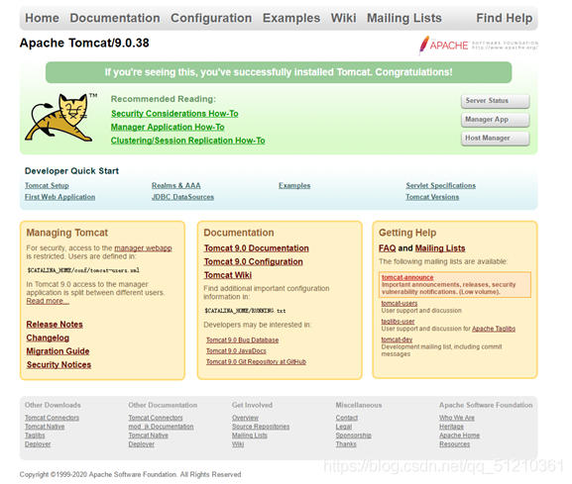Open Tomcat Connectors under Other Downloads
This screenshot has height=484, width=572.
tap(52, 418)
